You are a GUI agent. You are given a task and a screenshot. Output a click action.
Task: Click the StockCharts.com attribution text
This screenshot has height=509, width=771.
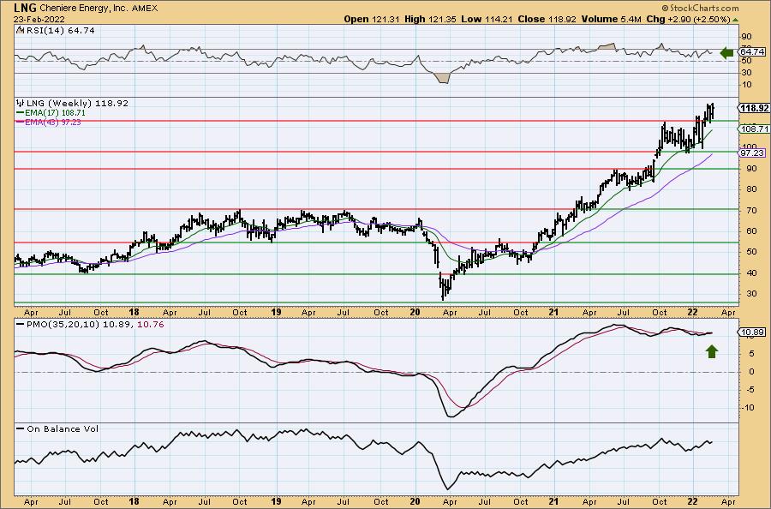click(704, 8)
